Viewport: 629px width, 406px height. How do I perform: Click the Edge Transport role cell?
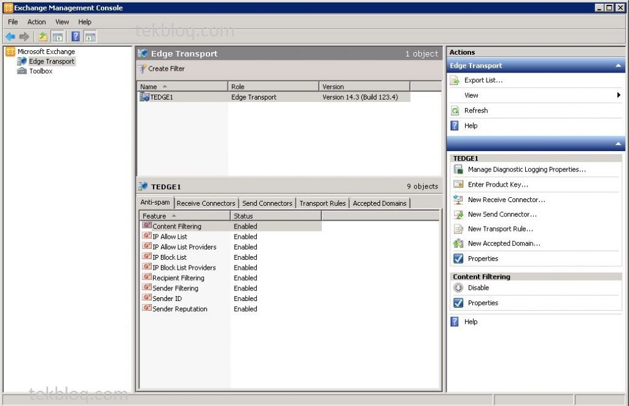pos(254,97)
